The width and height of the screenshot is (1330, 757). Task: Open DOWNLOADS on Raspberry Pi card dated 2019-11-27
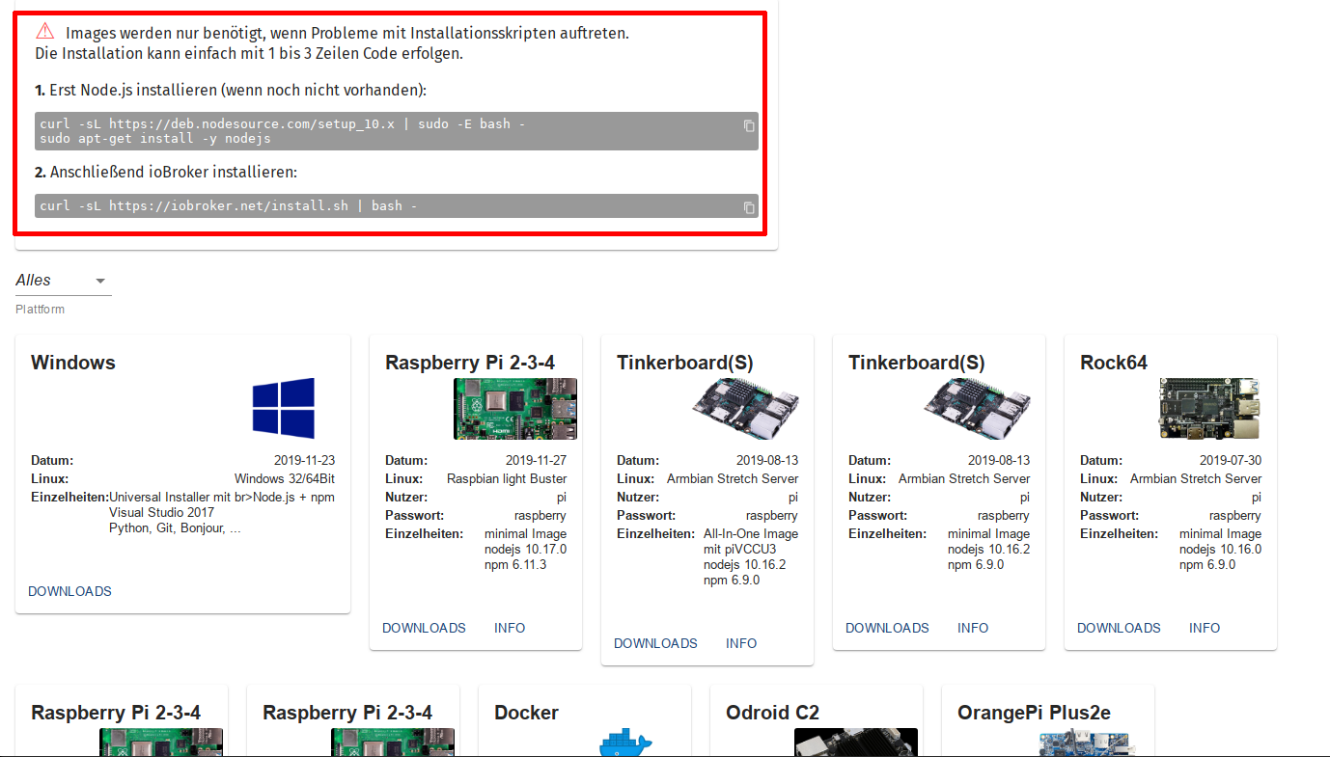point(424,628)
